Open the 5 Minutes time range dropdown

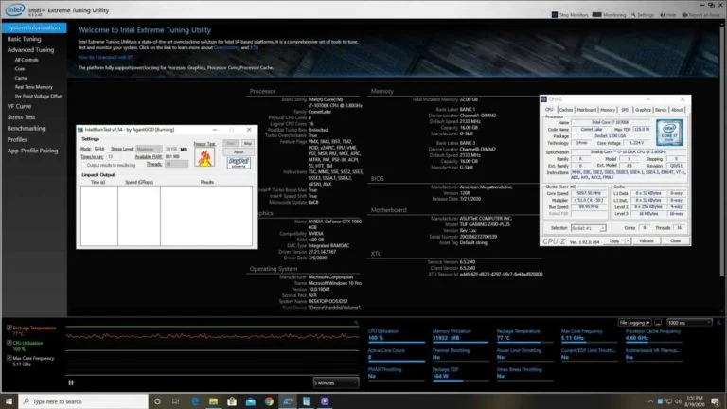click(x=336, y=383)
